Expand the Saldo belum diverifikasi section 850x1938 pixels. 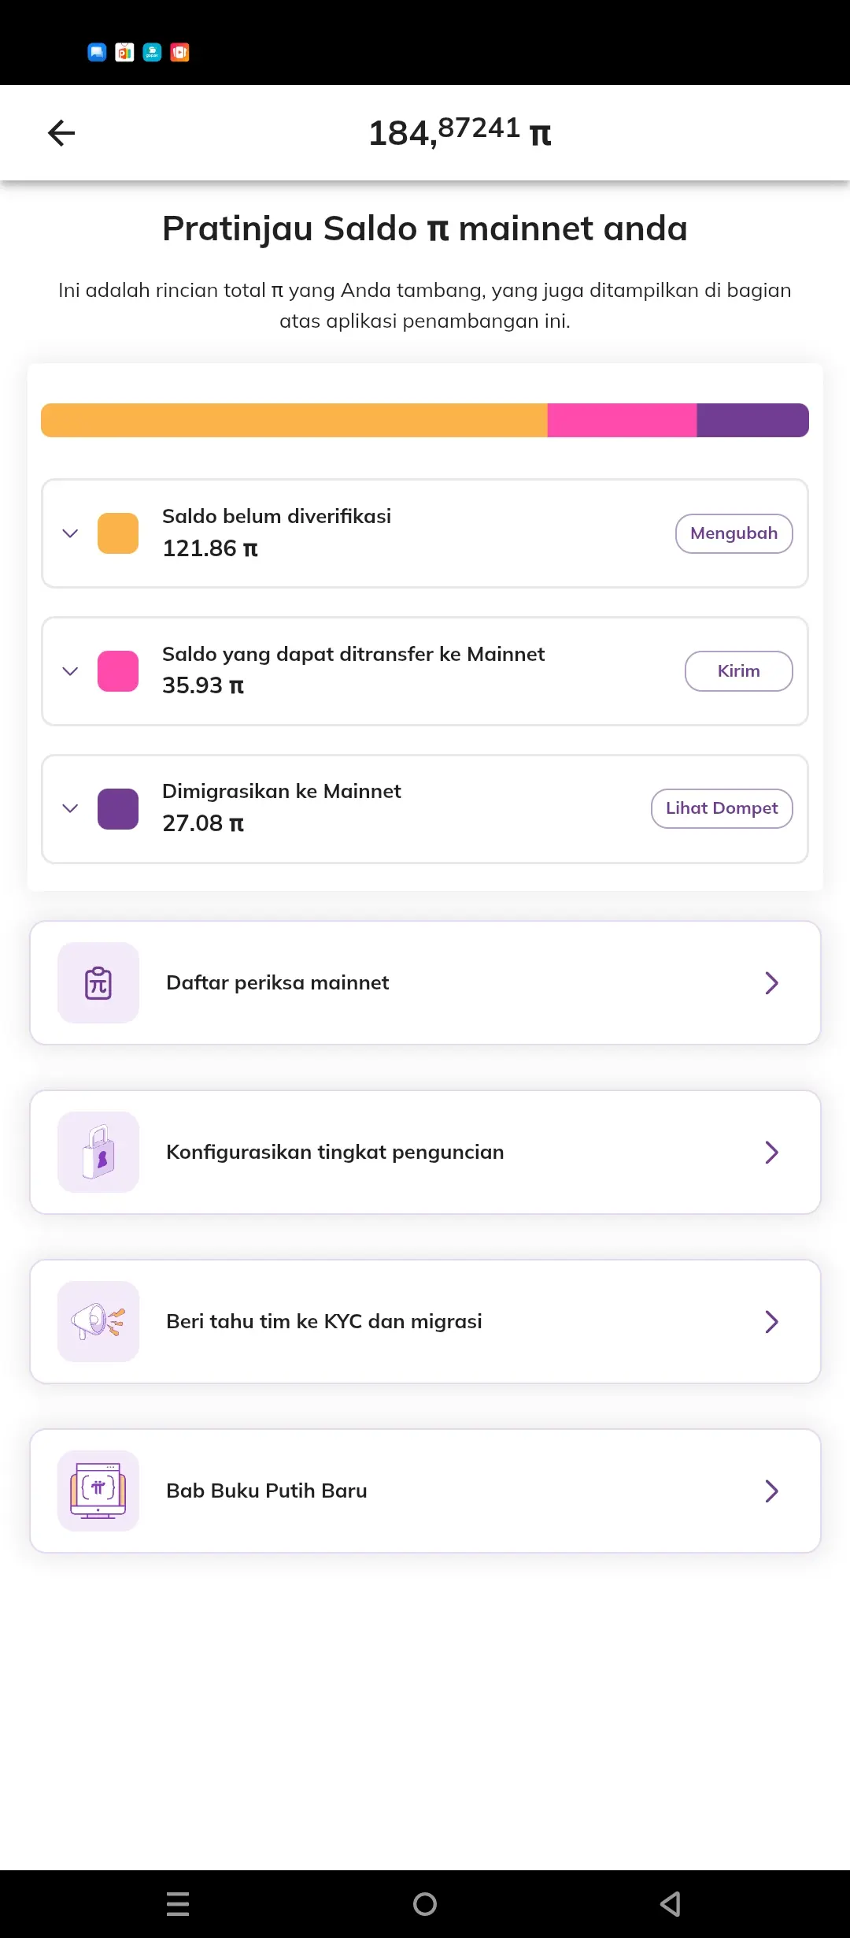(70, 533)
